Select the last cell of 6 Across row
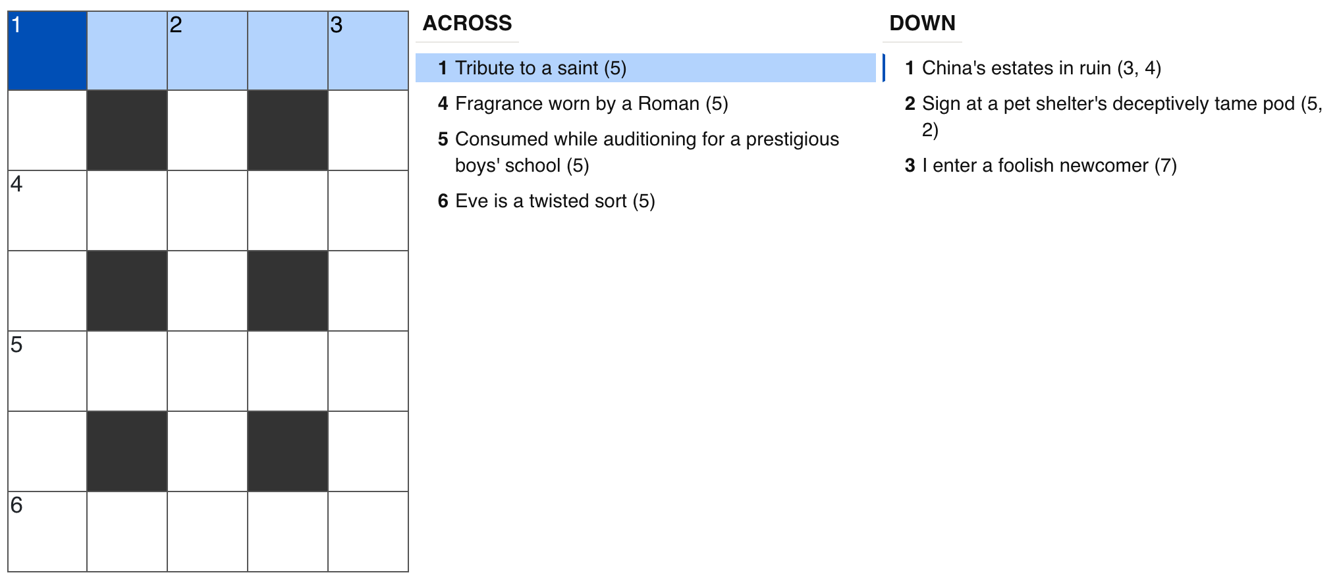The height and width of the screenshot is (579, 1337). click(x=368, y=532)
